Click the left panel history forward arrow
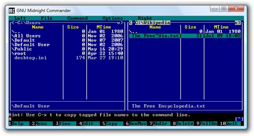The height and width of the screenshot is (136, 254). 122,23
